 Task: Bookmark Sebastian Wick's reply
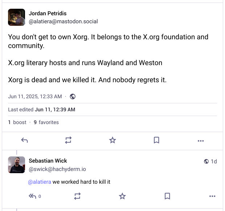click(x=167, y=196)
